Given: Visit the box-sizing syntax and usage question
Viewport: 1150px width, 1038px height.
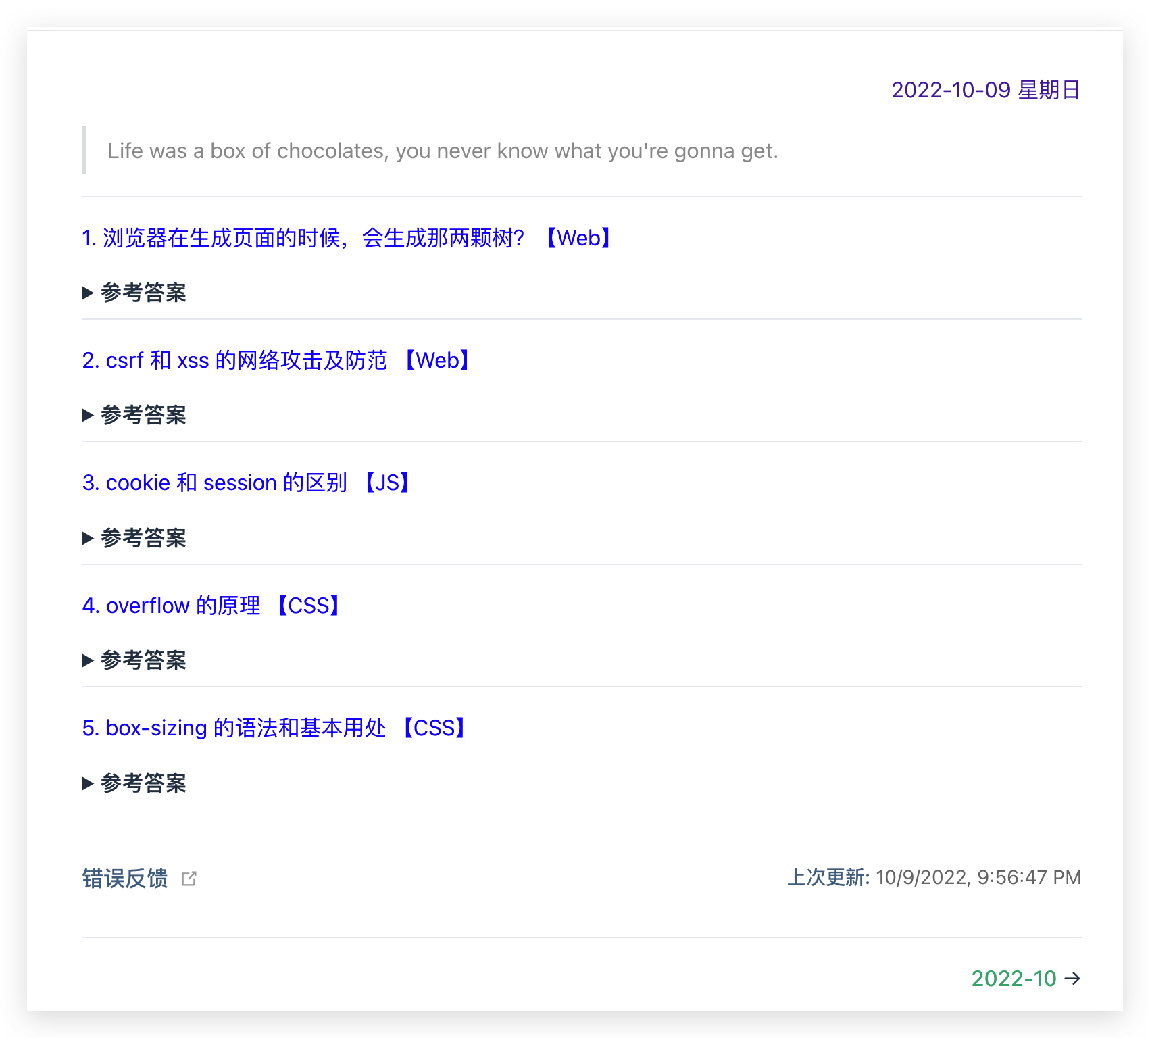Looking at the screenshot, I should [274, 728].
